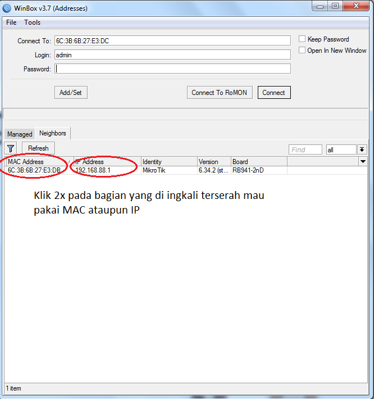
Task: Click the Find search box
Action: click(x=305, y=149)
